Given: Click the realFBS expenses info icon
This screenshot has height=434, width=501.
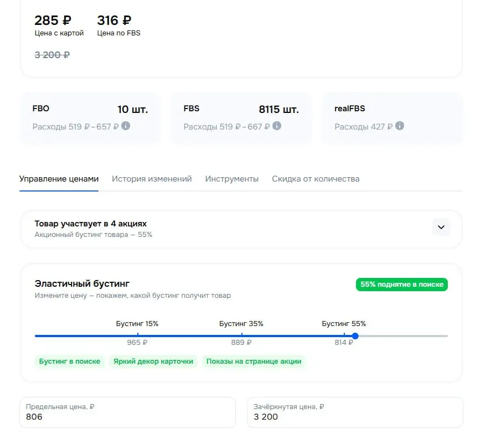Looking at the screenshot, I should coord(399,126).
